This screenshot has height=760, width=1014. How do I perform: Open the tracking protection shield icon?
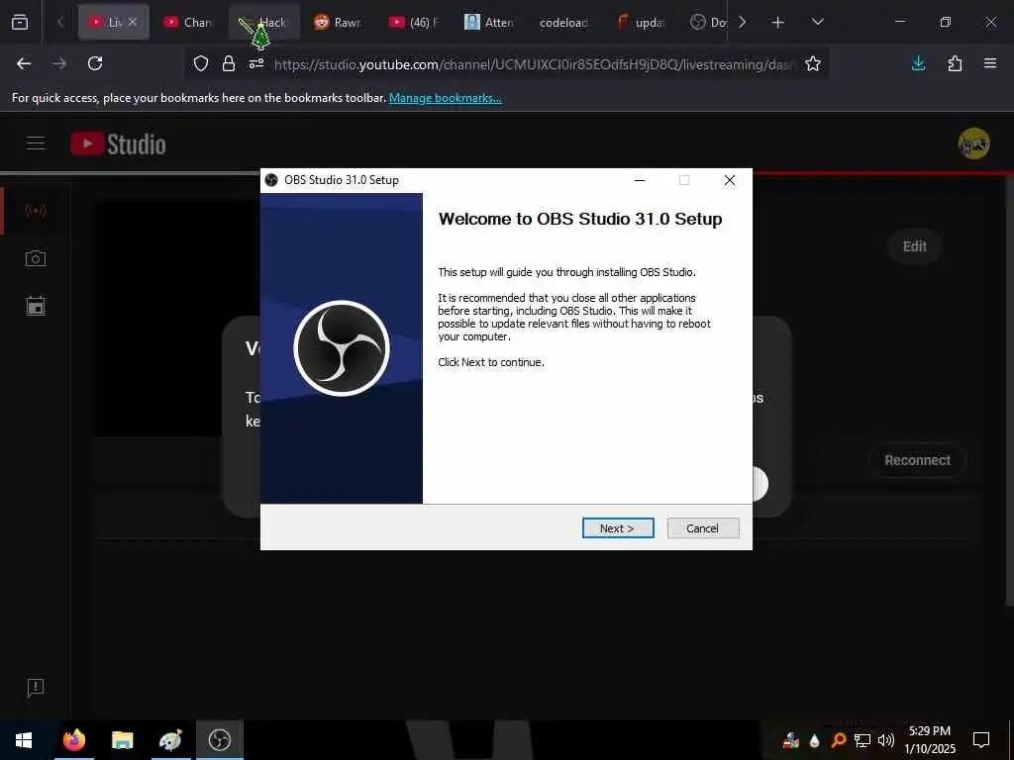tap(201, 63)
